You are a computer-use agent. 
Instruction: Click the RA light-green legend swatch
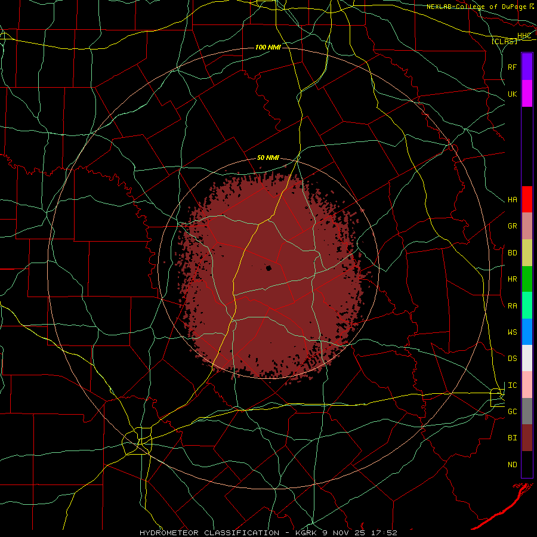(x=527, y=305)
